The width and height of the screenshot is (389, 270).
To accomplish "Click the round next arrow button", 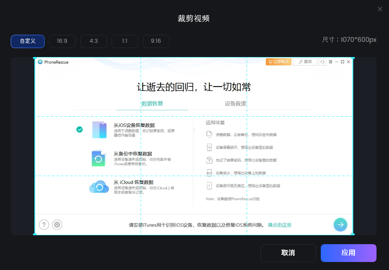I will click(340, 225).
